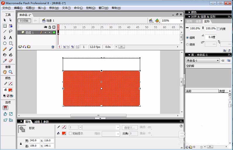Switch to 对齐 align tab
The height and width of the screenshot is (150, 233).
point(189,22)
